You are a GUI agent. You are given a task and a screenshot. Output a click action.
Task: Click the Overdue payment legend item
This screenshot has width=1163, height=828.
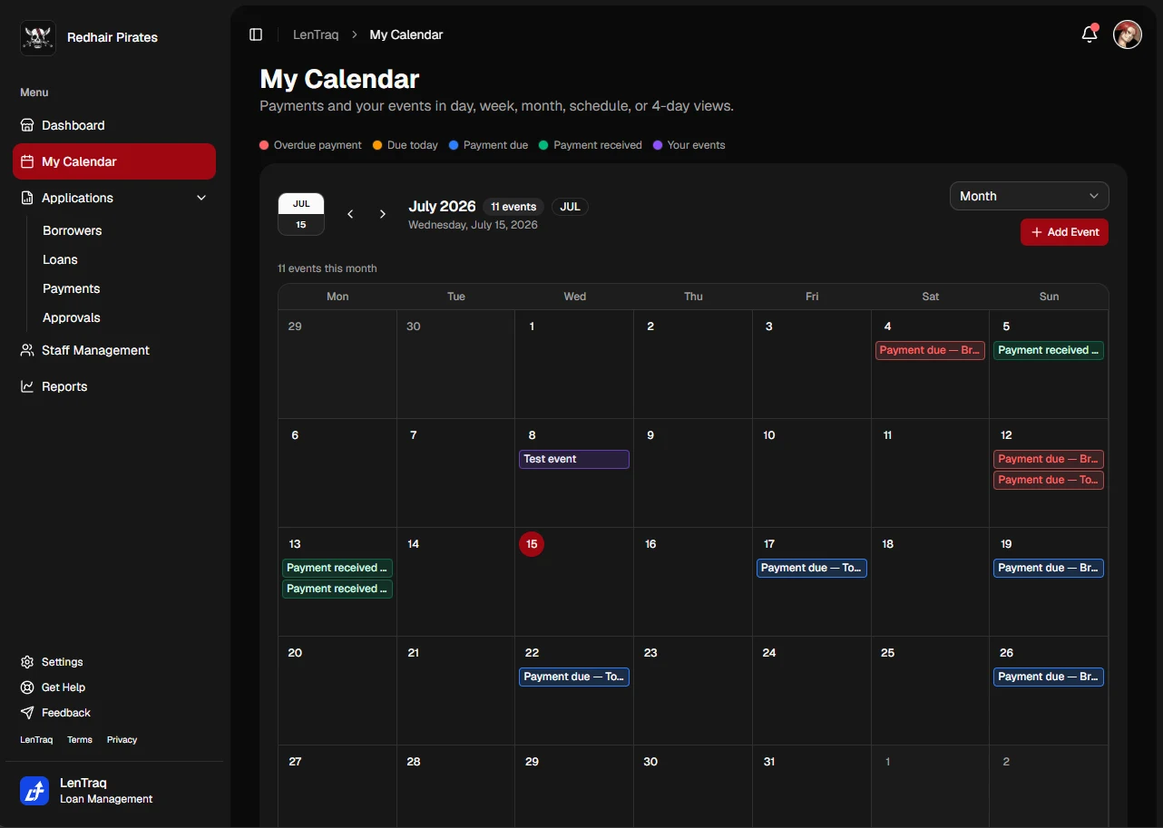[x=310, y=145]
